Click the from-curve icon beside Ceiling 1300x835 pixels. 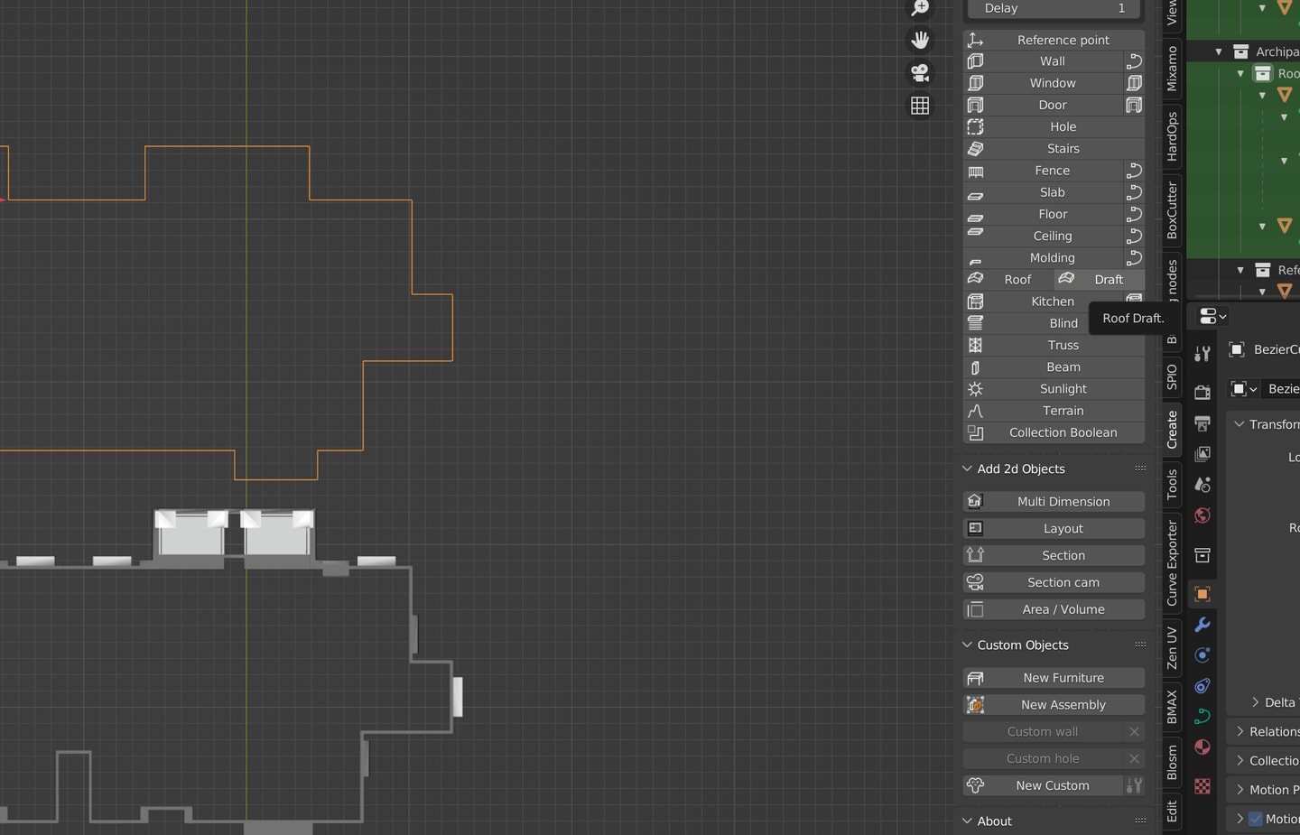(1135, 236)
